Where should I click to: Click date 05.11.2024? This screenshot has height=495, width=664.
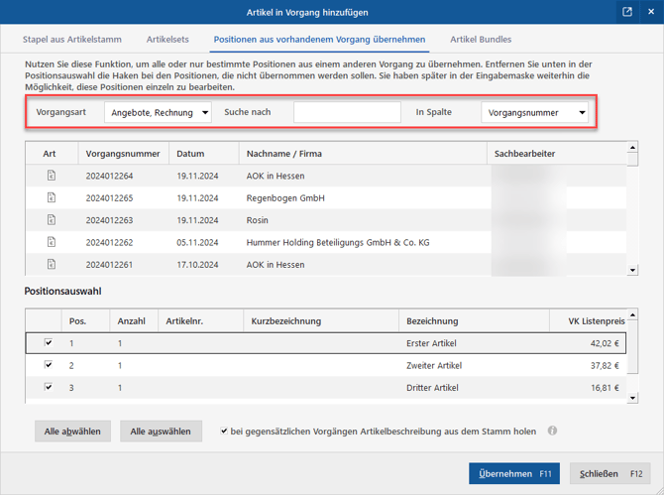point(197,242)
